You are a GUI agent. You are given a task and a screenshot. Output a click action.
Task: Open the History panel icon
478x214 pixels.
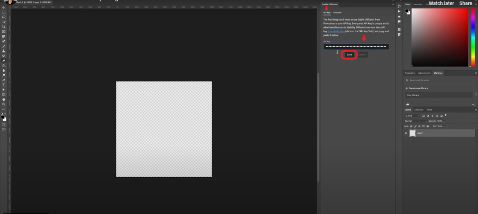(399, 6)
